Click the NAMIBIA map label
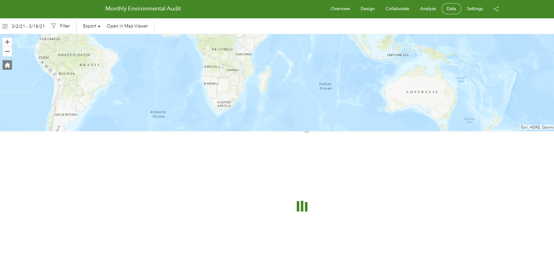 (x=211, y=84)
